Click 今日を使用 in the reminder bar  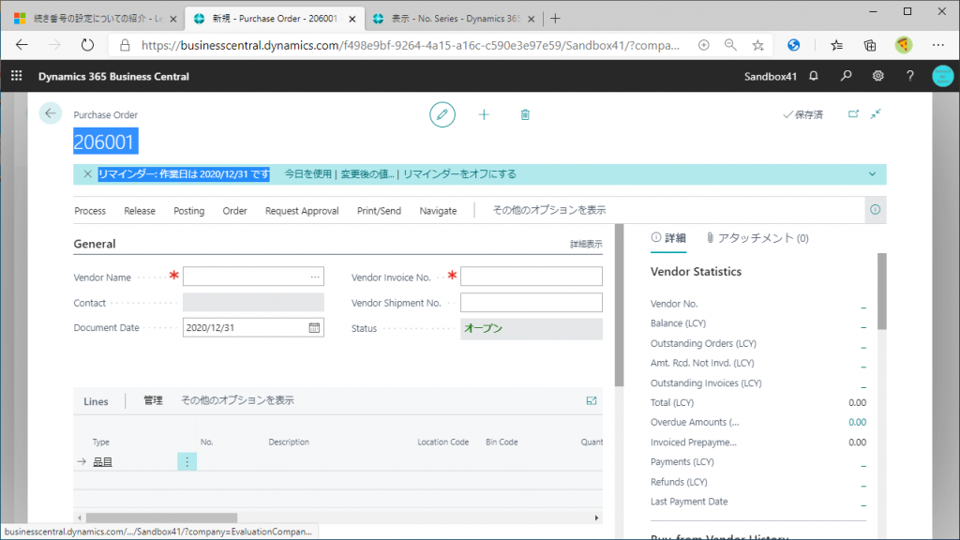point(307,173)
